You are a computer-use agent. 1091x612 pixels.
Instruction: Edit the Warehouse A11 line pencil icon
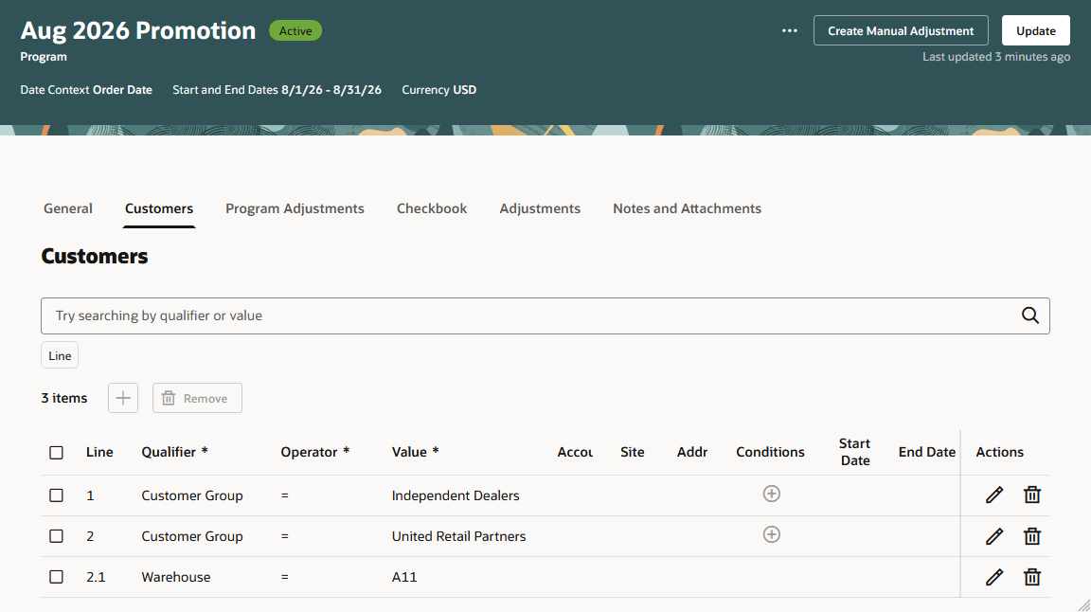pos(994,577)
